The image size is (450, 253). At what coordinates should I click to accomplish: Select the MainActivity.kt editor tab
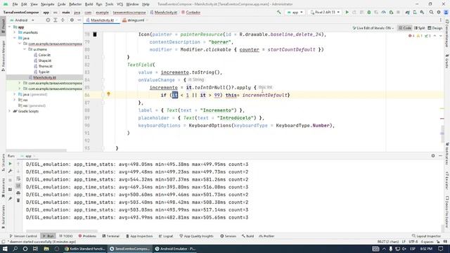tap(102, 20)
